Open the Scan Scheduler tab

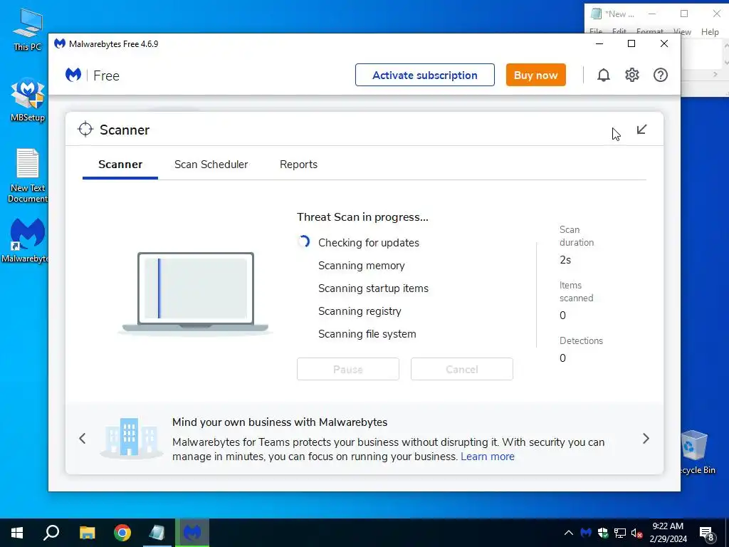click(x=211, y=165)
